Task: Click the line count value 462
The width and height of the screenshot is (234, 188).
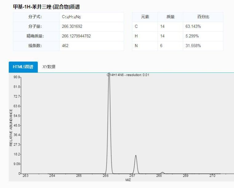Action: [65, 46]
